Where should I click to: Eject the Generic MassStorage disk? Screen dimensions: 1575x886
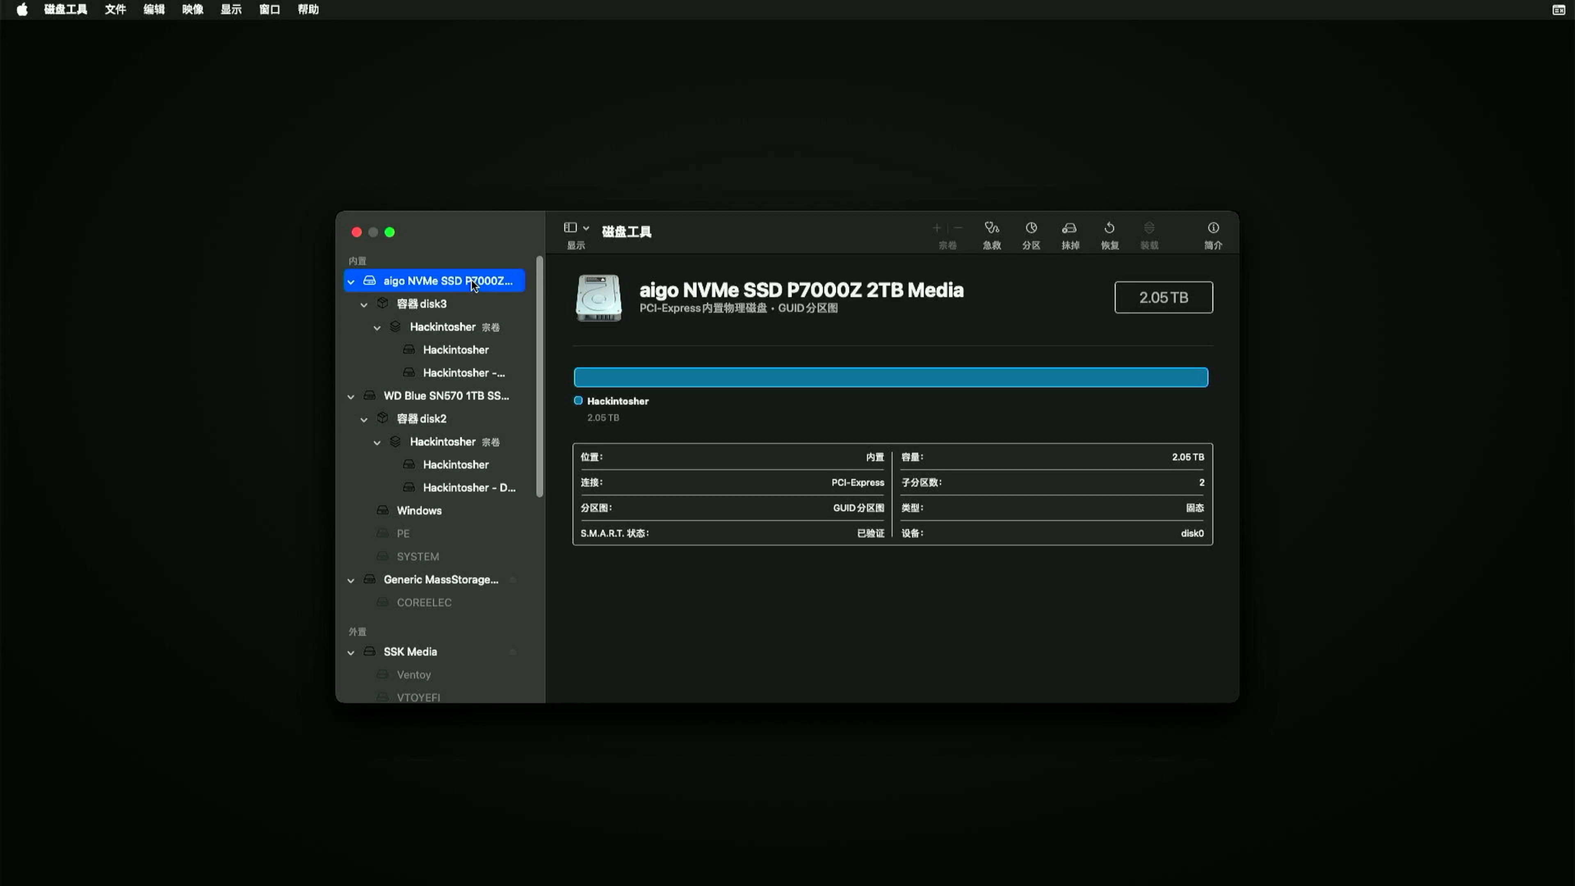click(513, 580)
